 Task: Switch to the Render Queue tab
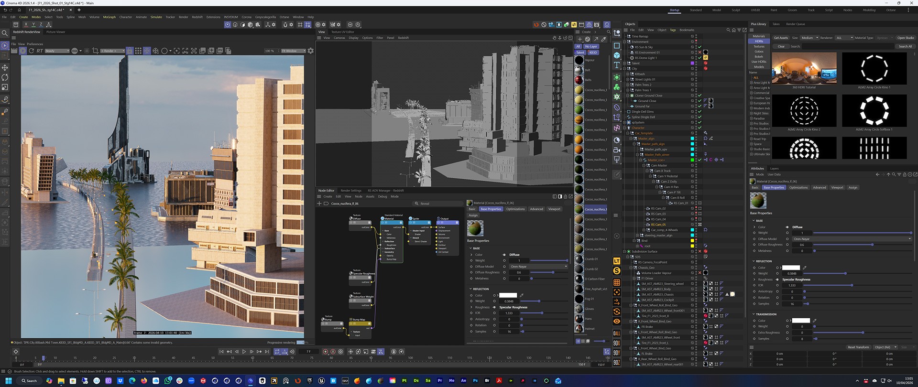796,24
